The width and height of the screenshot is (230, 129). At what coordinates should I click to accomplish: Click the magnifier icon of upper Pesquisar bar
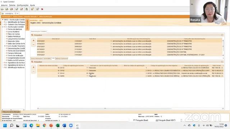pos(32,35)
